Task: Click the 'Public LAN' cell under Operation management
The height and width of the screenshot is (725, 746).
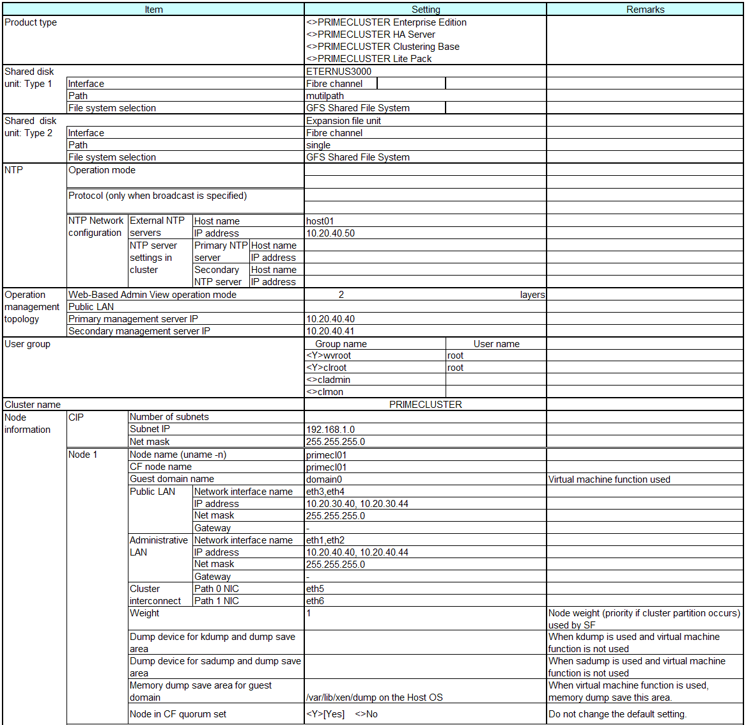Action: pyautogui.click(x=185, y=307)
